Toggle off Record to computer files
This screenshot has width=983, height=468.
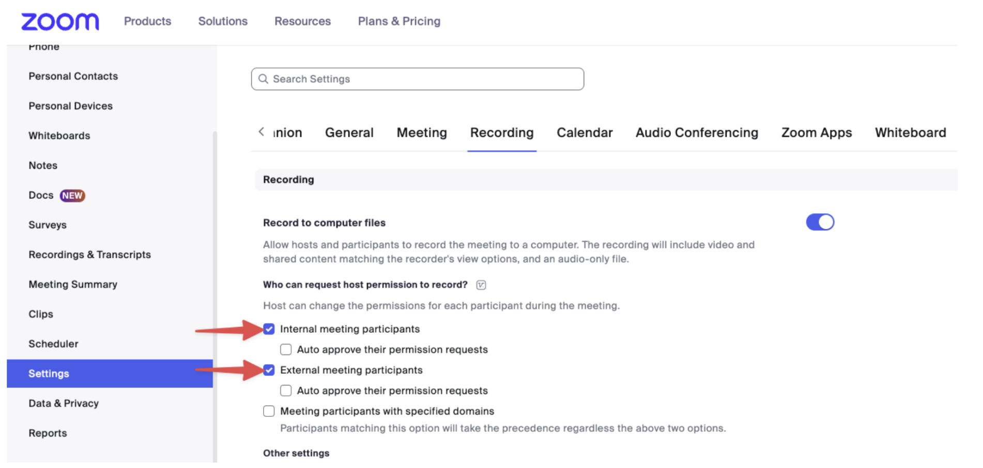click(820, 223)
